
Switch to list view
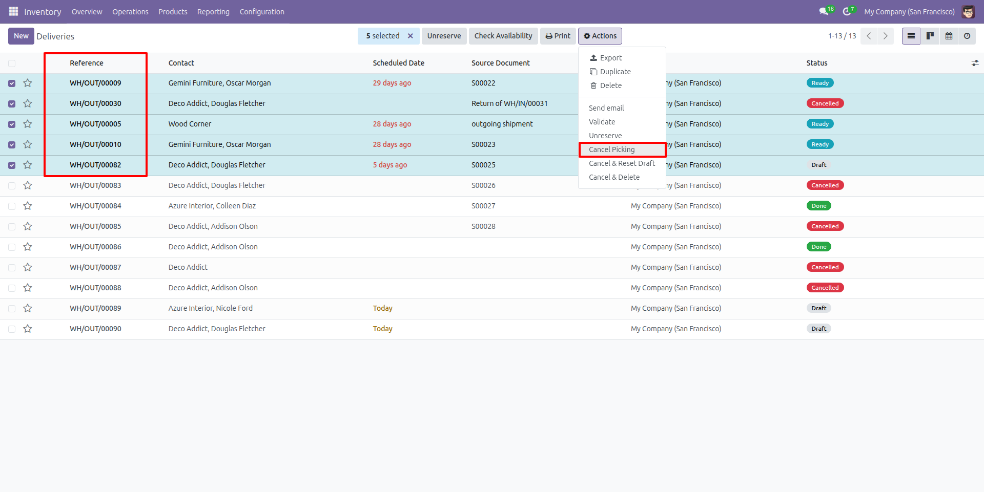pyautogui.click(x=911, y=36)
